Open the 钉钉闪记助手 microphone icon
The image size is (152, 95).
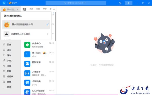27,92
